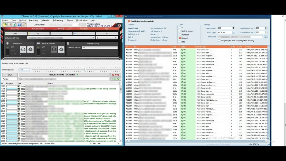
Task: Click the brush tool icon in toolbar
Action: pos(24,25)
